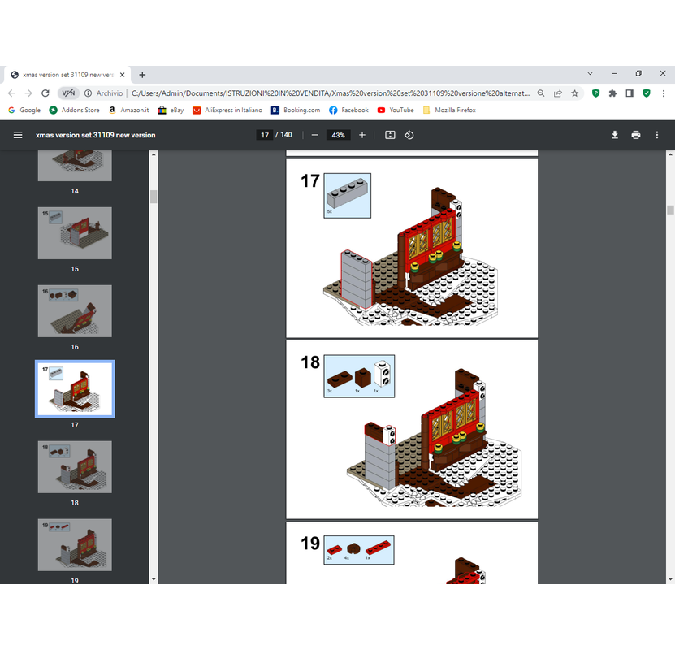Close the xmas version set tab
675x650 pixels.
pyautogui.click(x=123, y=75)
